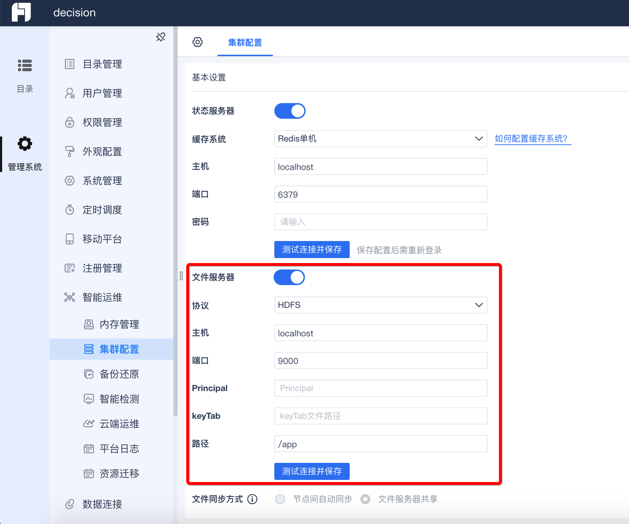Click the gear icon beside 集群配置 tab
This screenshot has width=629, height=524.
[198, 42]
